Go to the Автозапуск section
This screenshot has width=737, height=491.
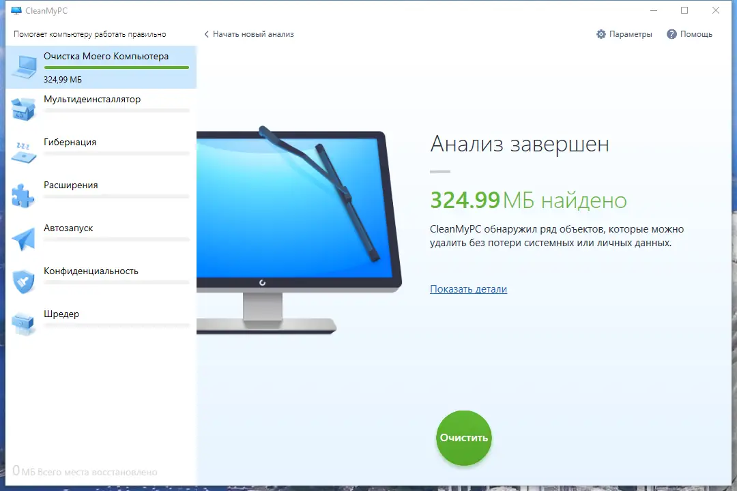[x=101, y=239]
